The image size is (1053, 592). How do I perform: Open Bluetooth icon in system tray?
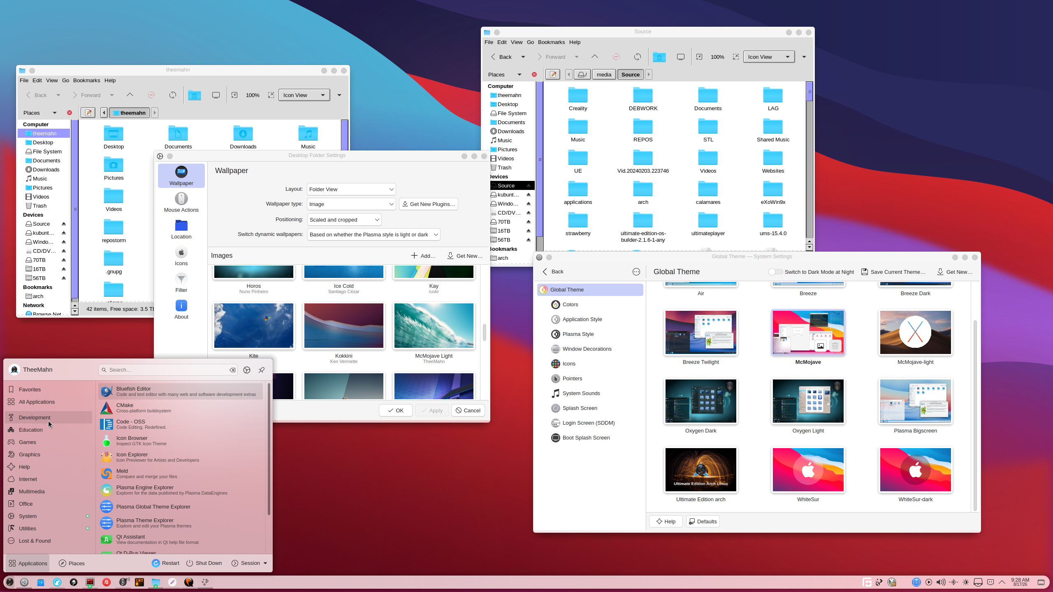[953, 582]
